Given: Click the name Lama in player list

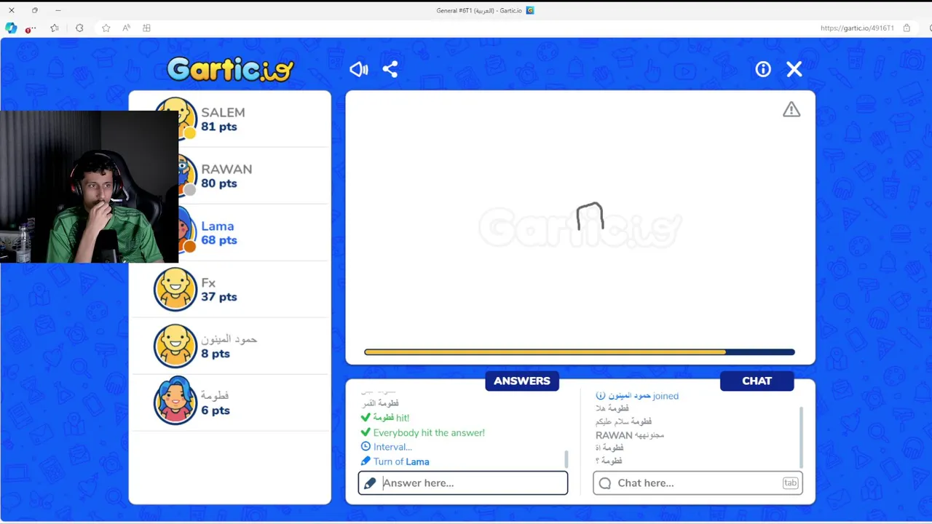Looking at the screenshot, I should [x=218, y=226].
